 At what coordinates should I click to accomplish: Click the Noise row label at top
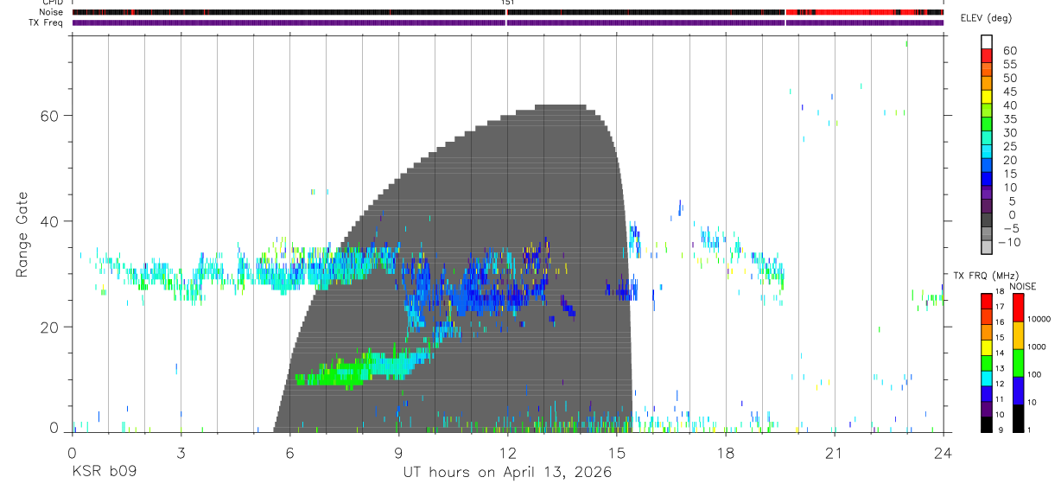51,12
